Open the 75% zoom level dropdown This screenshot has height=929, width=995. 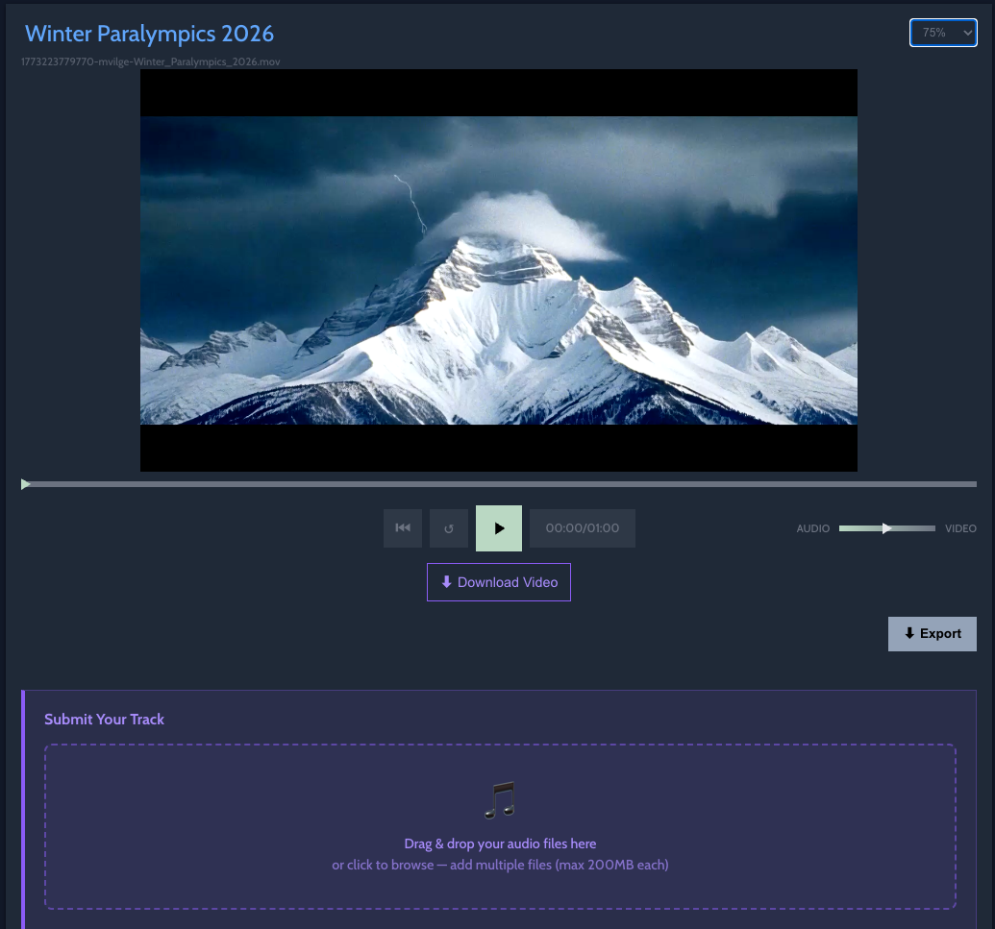(943, 32)
